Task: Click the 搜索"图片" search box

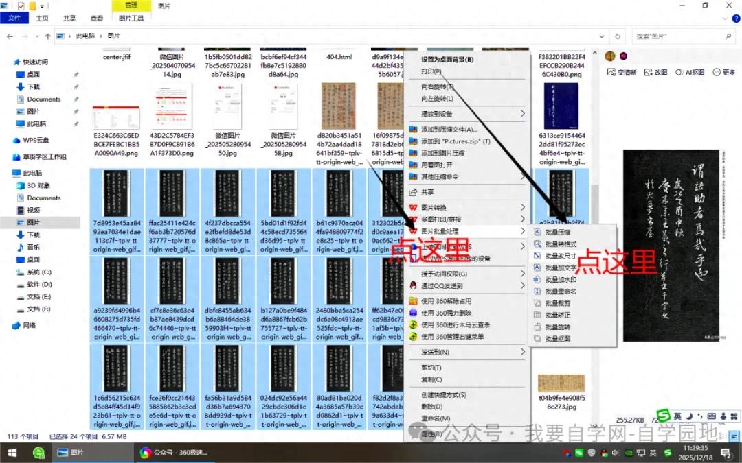Action: pos(677,36)
